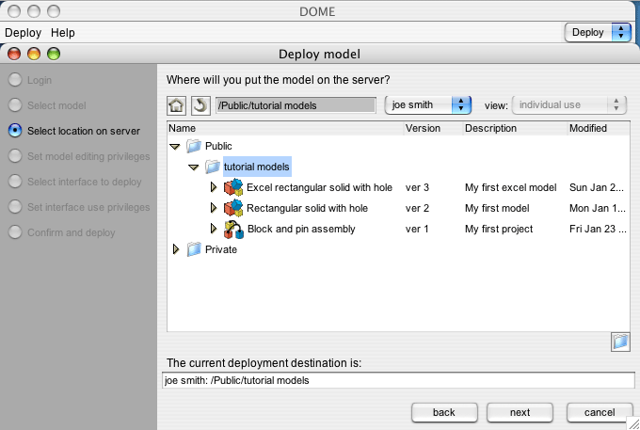640x430 pixels.
Task: Click 'My first excel model' description
Action: [x=511, y=187]
